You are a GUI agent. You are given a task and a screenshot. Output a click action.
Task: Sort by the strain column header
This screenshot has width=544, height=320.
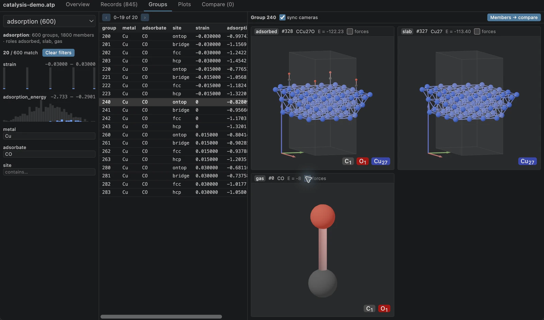tap(202, 28)
